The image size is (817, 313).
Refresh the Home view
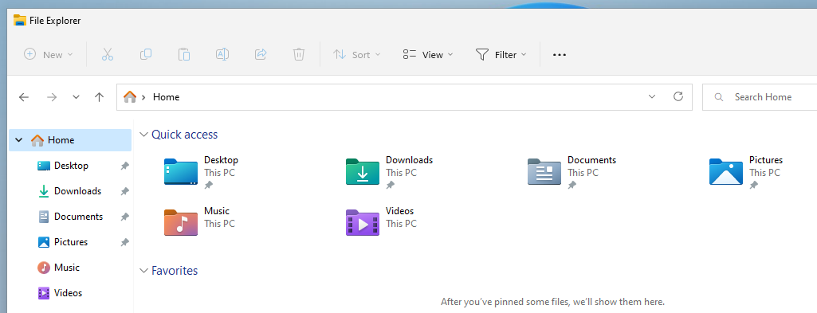point(678,96)
